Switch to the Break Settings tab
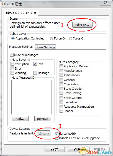Screen dimensions: 113x156 coord(45,47)
